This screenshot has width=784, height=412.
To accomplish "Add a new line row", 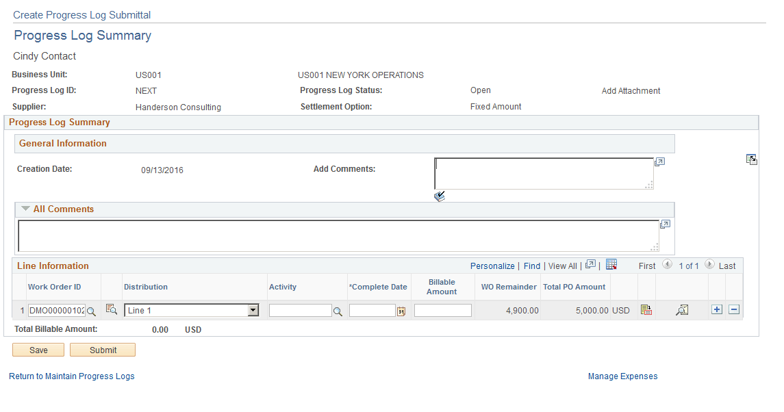I will click(717, 309).
